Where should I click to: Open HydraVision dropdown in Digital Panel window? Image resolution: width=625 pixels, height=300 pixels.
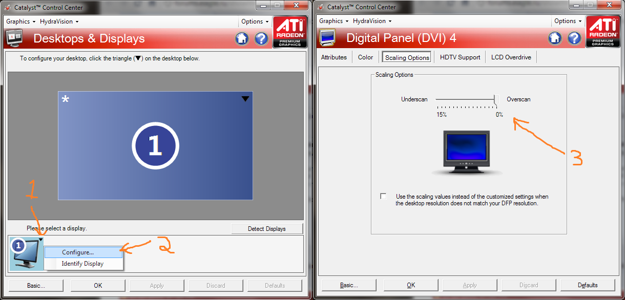click(x=372, y=21)
